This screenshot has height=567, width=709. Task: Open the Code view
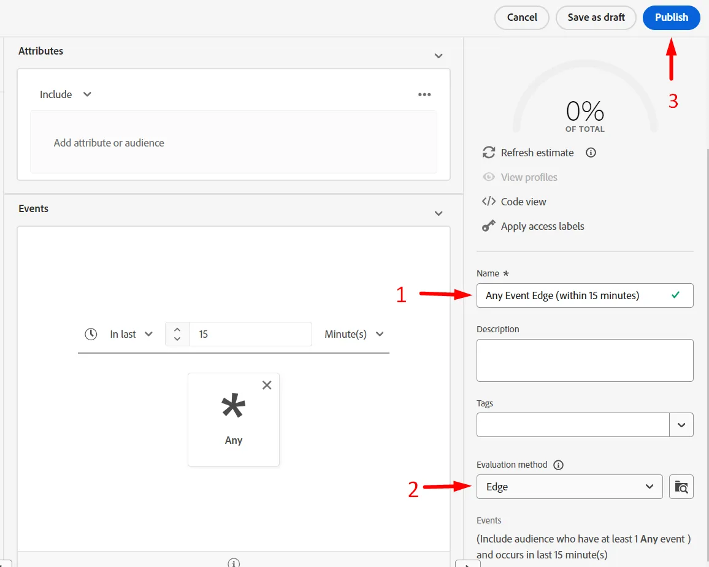514,202
